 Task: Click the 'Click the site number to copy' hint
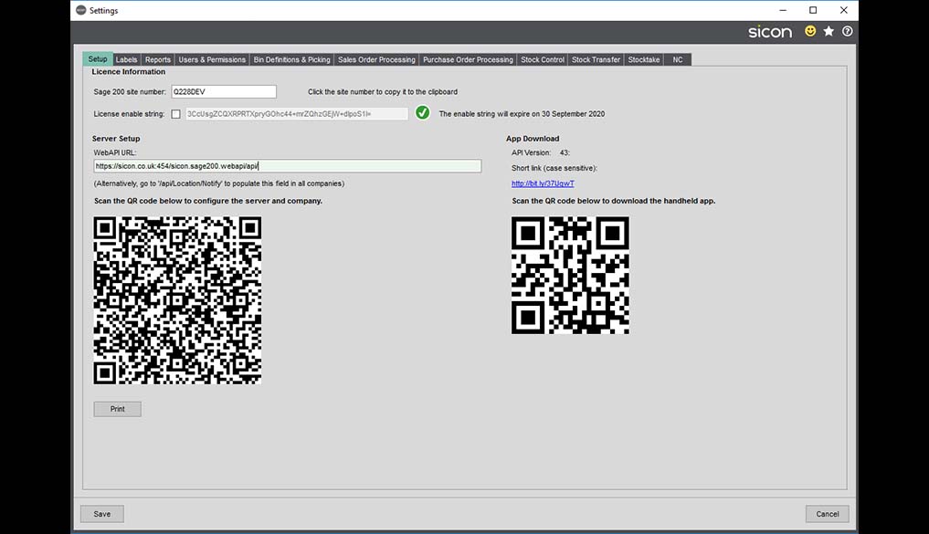[x=382, y=92]
